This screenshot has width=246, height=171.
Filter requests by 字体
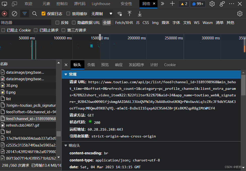pyautogui.click(x=176, y=23)
